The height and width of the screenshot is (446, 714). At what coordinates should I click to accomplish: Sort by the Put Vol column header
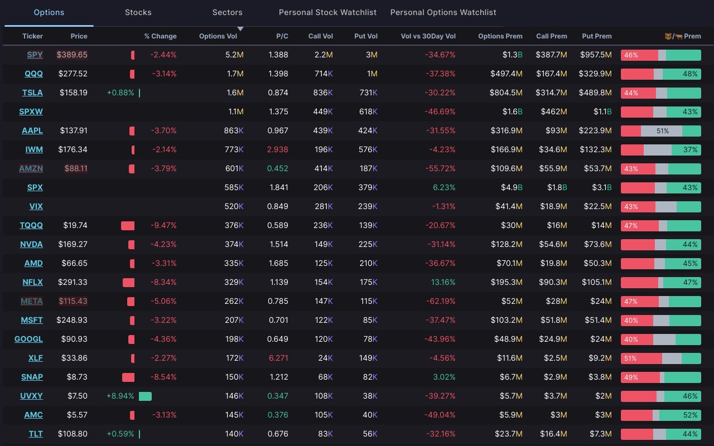[x=366, y=36]
